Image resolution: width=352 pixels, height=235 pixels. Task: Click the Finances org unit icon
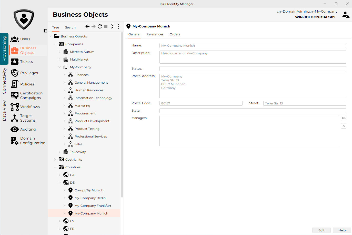point(71,75)
